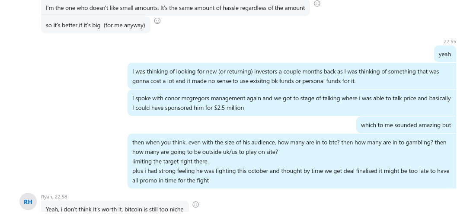
Task: Select the 'which to me sounded amazing but' message
Action: pos(406,125)
